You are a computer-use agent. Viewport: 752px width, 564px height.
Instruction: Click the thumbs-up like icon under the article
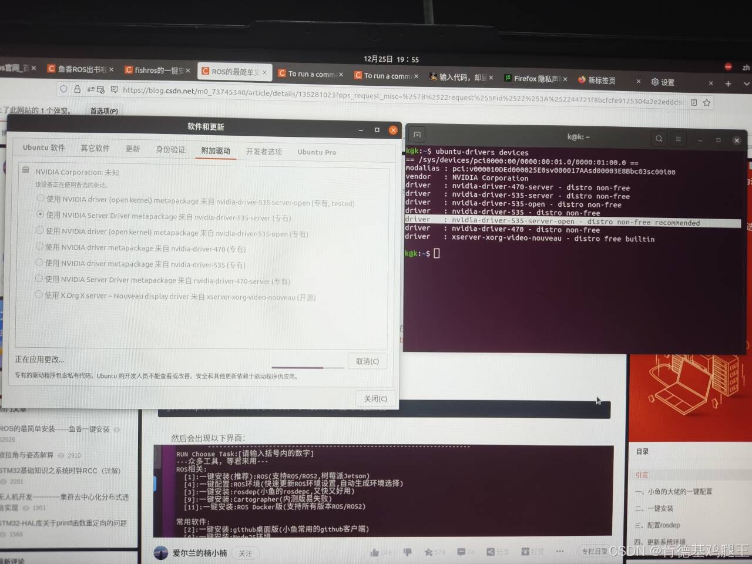point(375,552)
